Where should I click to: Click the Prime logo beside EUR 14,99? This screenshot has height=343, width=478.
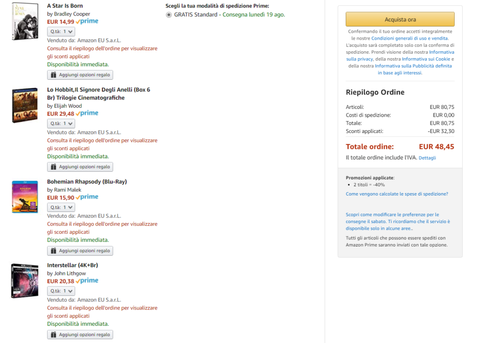pyautogui.click(x=87, y=21)
